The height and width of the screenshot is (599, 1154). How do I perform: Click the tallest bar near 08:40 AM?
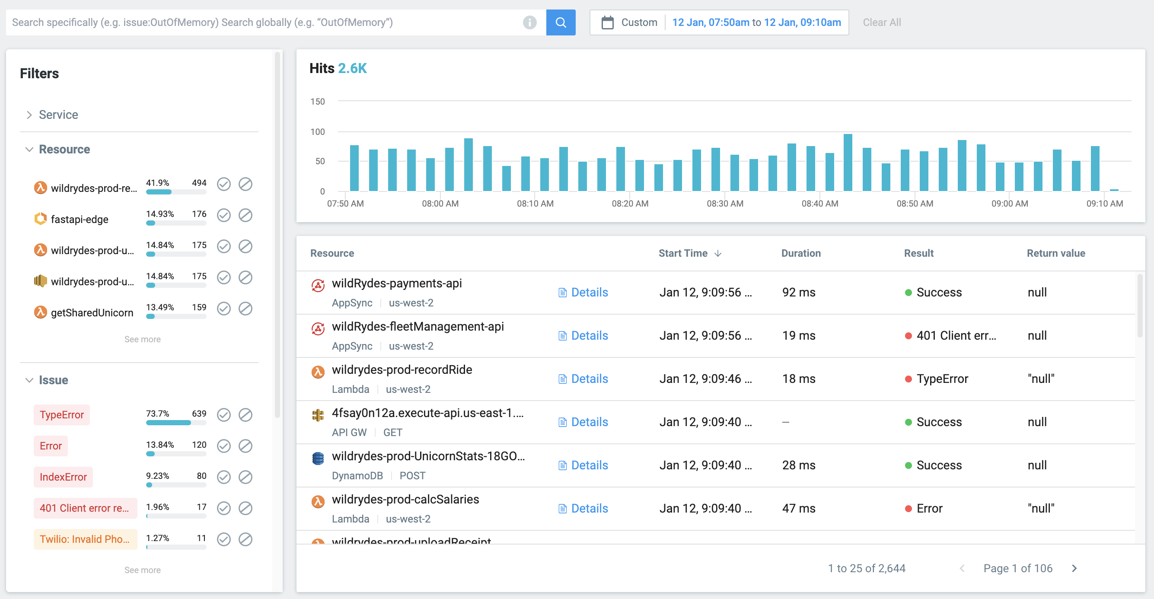click(848, 162)
